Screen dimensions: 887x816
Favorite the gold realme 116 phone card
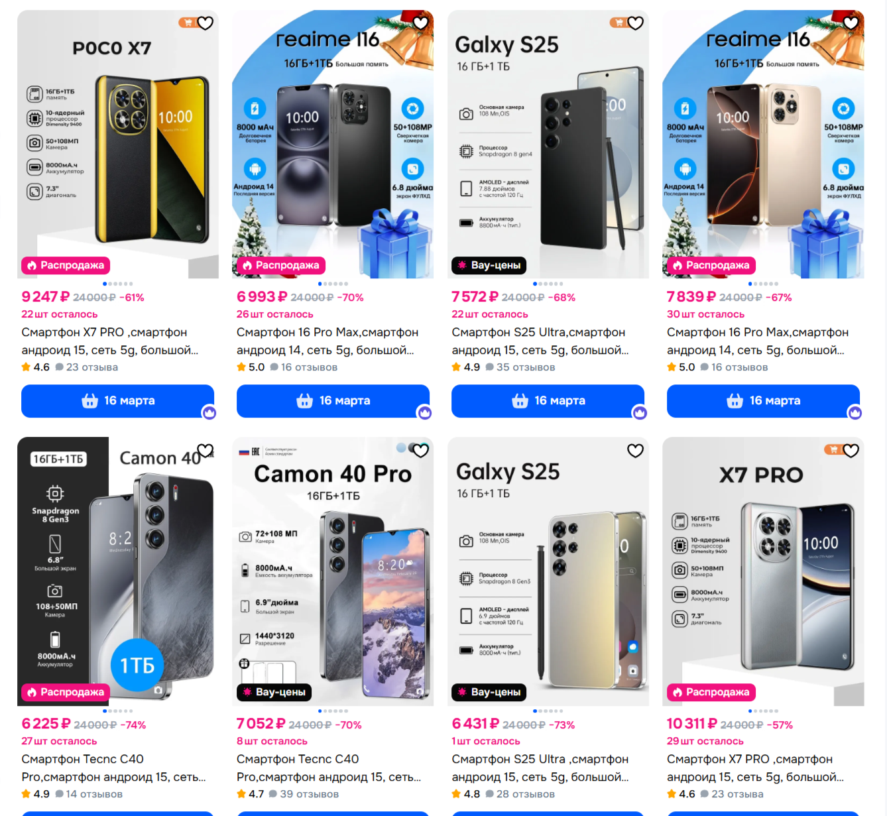point(851,23)
